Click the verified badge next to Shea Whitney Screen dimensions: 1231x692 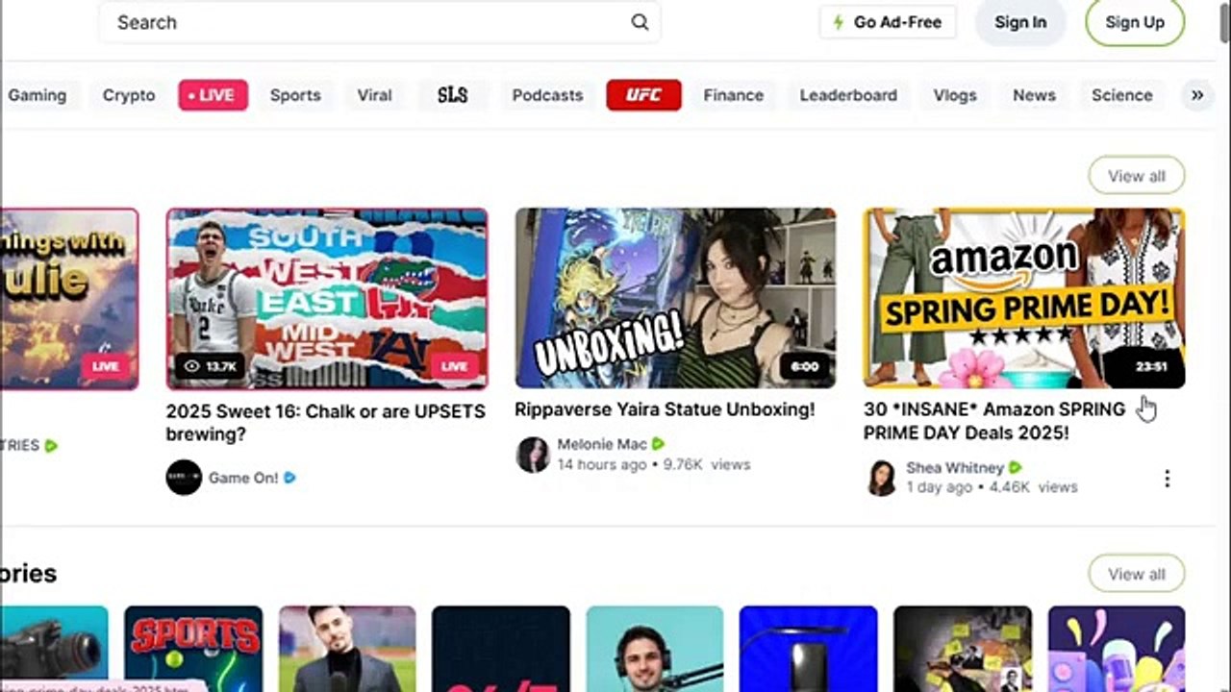[x=1016, y=468]
